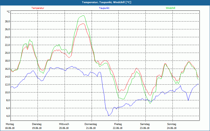Click the 24.06.18 date label
The image size is (210, 131).
(x=172, y=128)
